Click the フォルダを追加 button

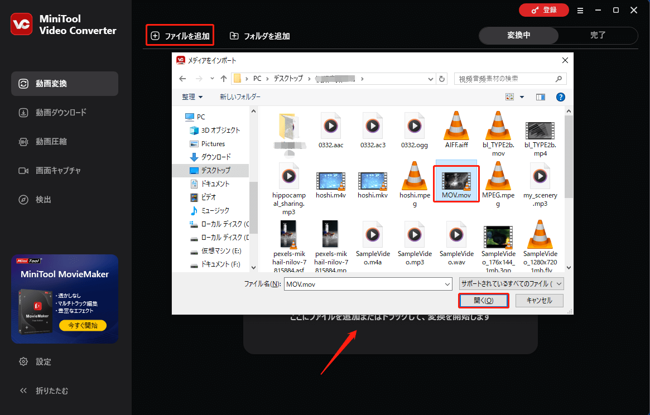coord(260,36)
